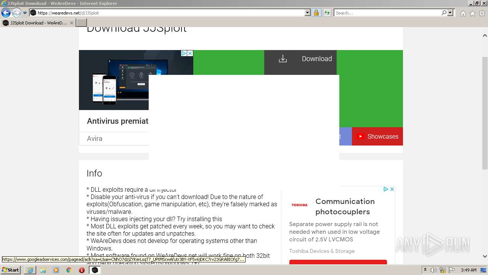Image resolution: width=488 pixels, height=275 pixels.
Task: Click the page scrollbar down arrow
Action: 485,256
